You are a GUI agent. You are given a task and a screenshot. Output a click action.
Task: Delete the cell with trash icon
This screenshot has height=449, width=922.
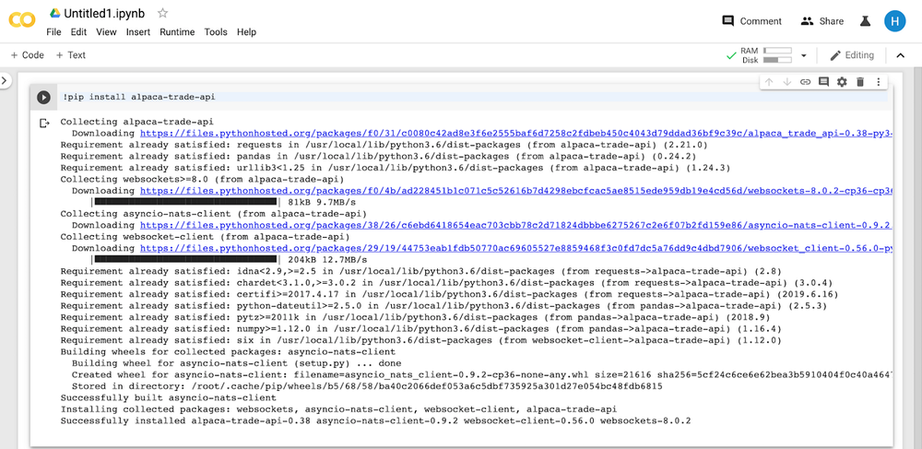(x=859, y=82)
